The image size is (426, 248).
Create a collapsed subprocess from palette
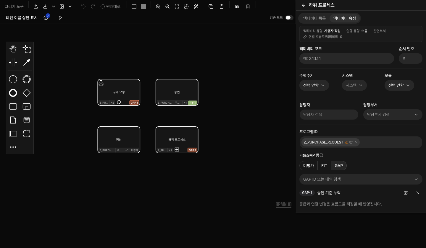27,107
